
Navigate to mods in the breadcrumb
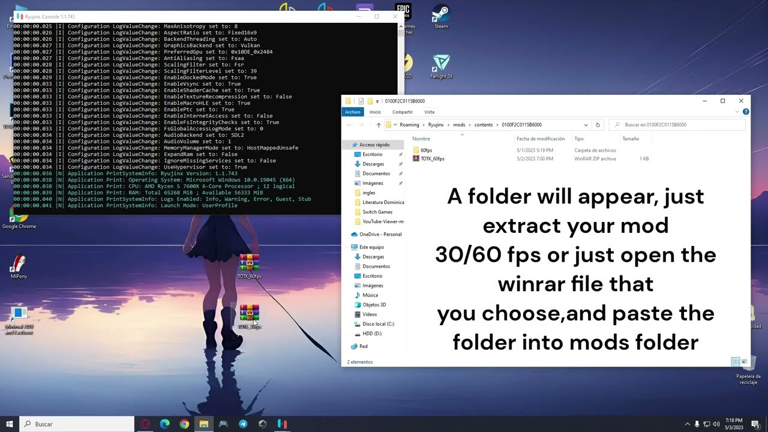coord(459,125)
